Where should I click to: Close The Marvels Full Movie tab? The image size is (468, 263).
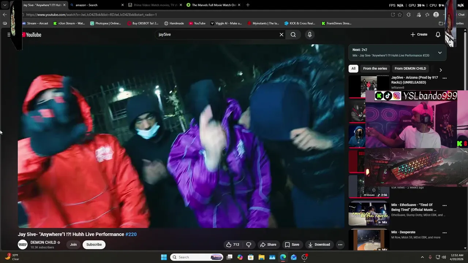239,5
